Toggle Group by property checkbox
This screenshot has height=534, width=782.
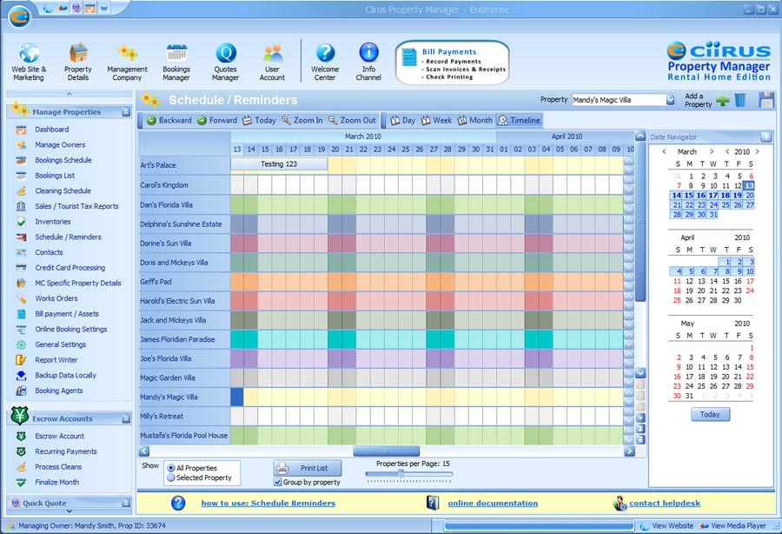(278, 482)
